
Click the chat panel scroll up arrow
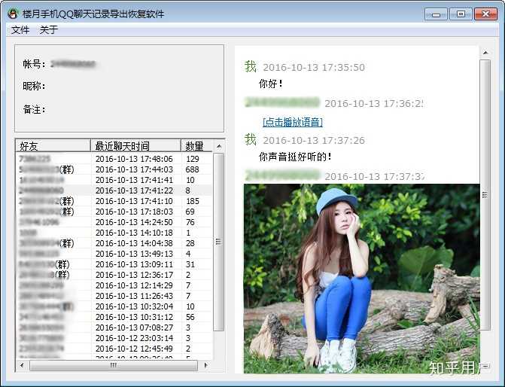click(485, 53)
